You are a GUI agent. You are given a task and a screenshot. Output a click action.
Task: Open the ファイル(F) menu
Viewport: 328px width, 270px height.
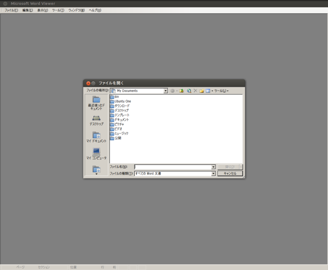coord(11,10)
